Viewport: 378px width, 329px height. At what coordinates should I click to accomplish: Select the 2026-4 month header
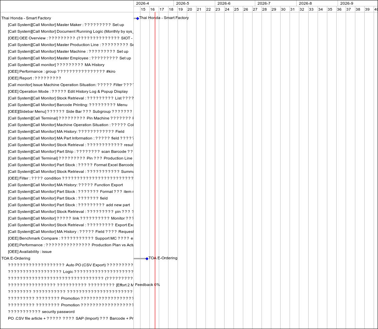click(x=142, y=3)
